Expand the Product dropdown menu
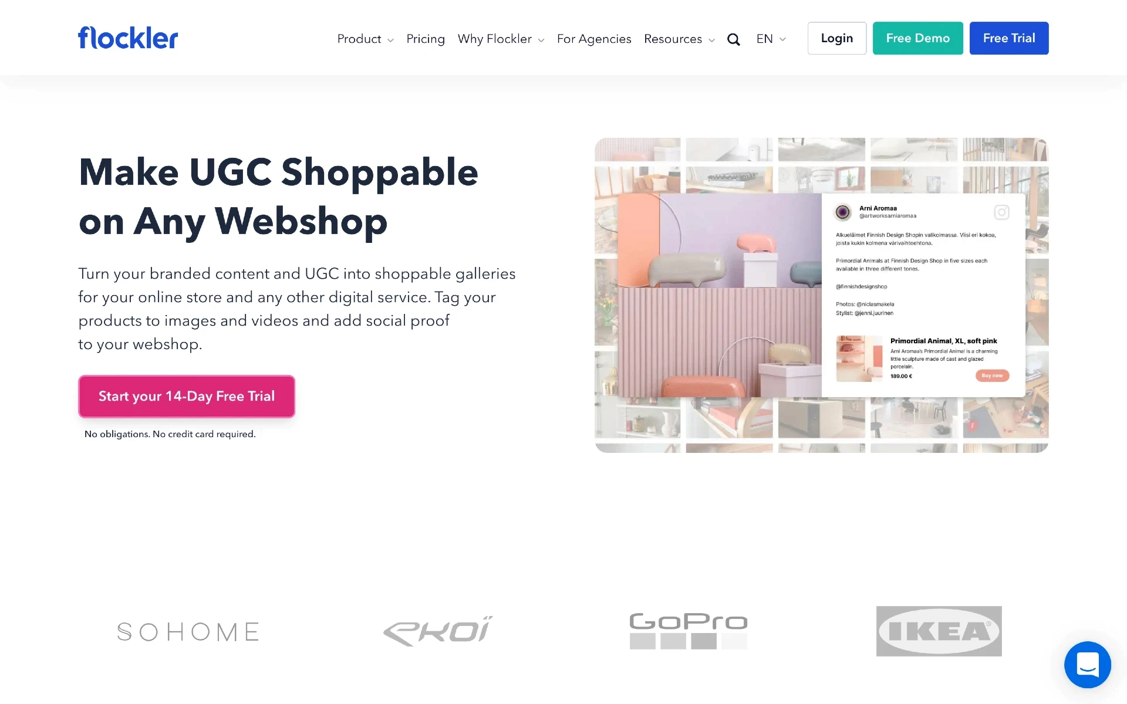Screen dimensions: 1127x704 point(365,38)
